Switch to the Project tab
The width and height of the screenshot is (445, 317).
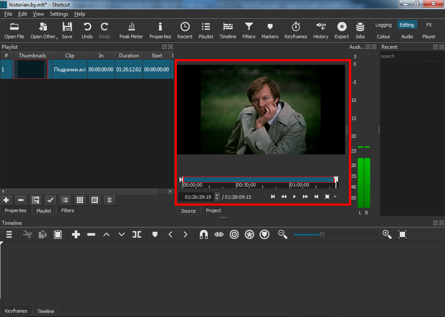213,210
